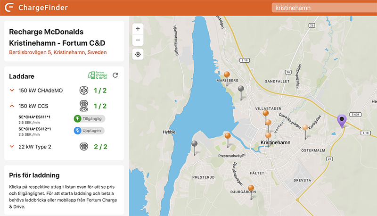377x216 pixels.
Task: Click the Fortum charge & drive logo
Action: click(x=98, y=75)
